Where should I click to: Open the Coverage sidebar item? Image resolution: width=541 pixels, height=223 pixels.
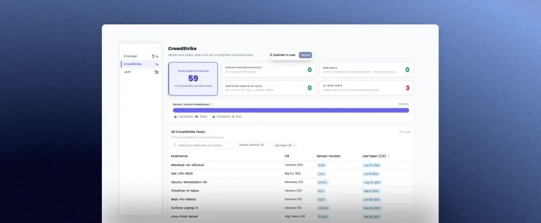pos(139,56)
